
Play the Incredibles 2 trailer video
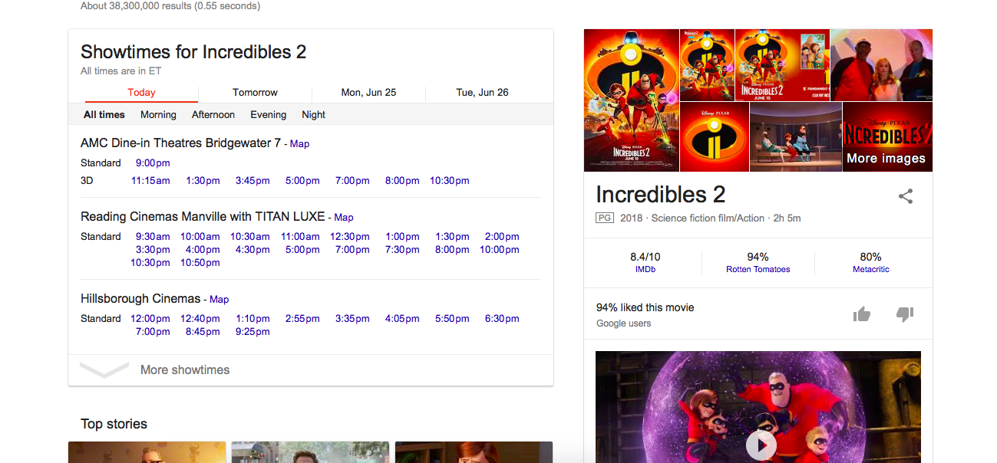point(761,445)
